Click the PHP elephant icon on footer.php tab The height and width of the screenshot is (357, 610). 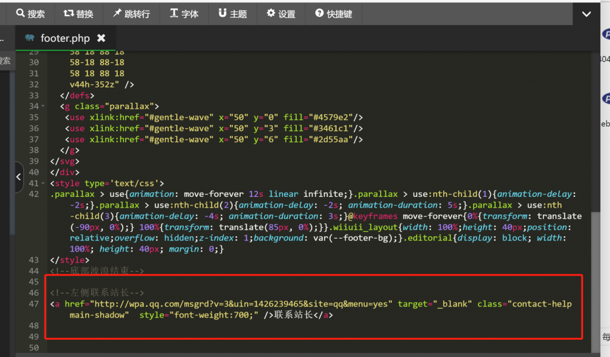pos(30,38)
